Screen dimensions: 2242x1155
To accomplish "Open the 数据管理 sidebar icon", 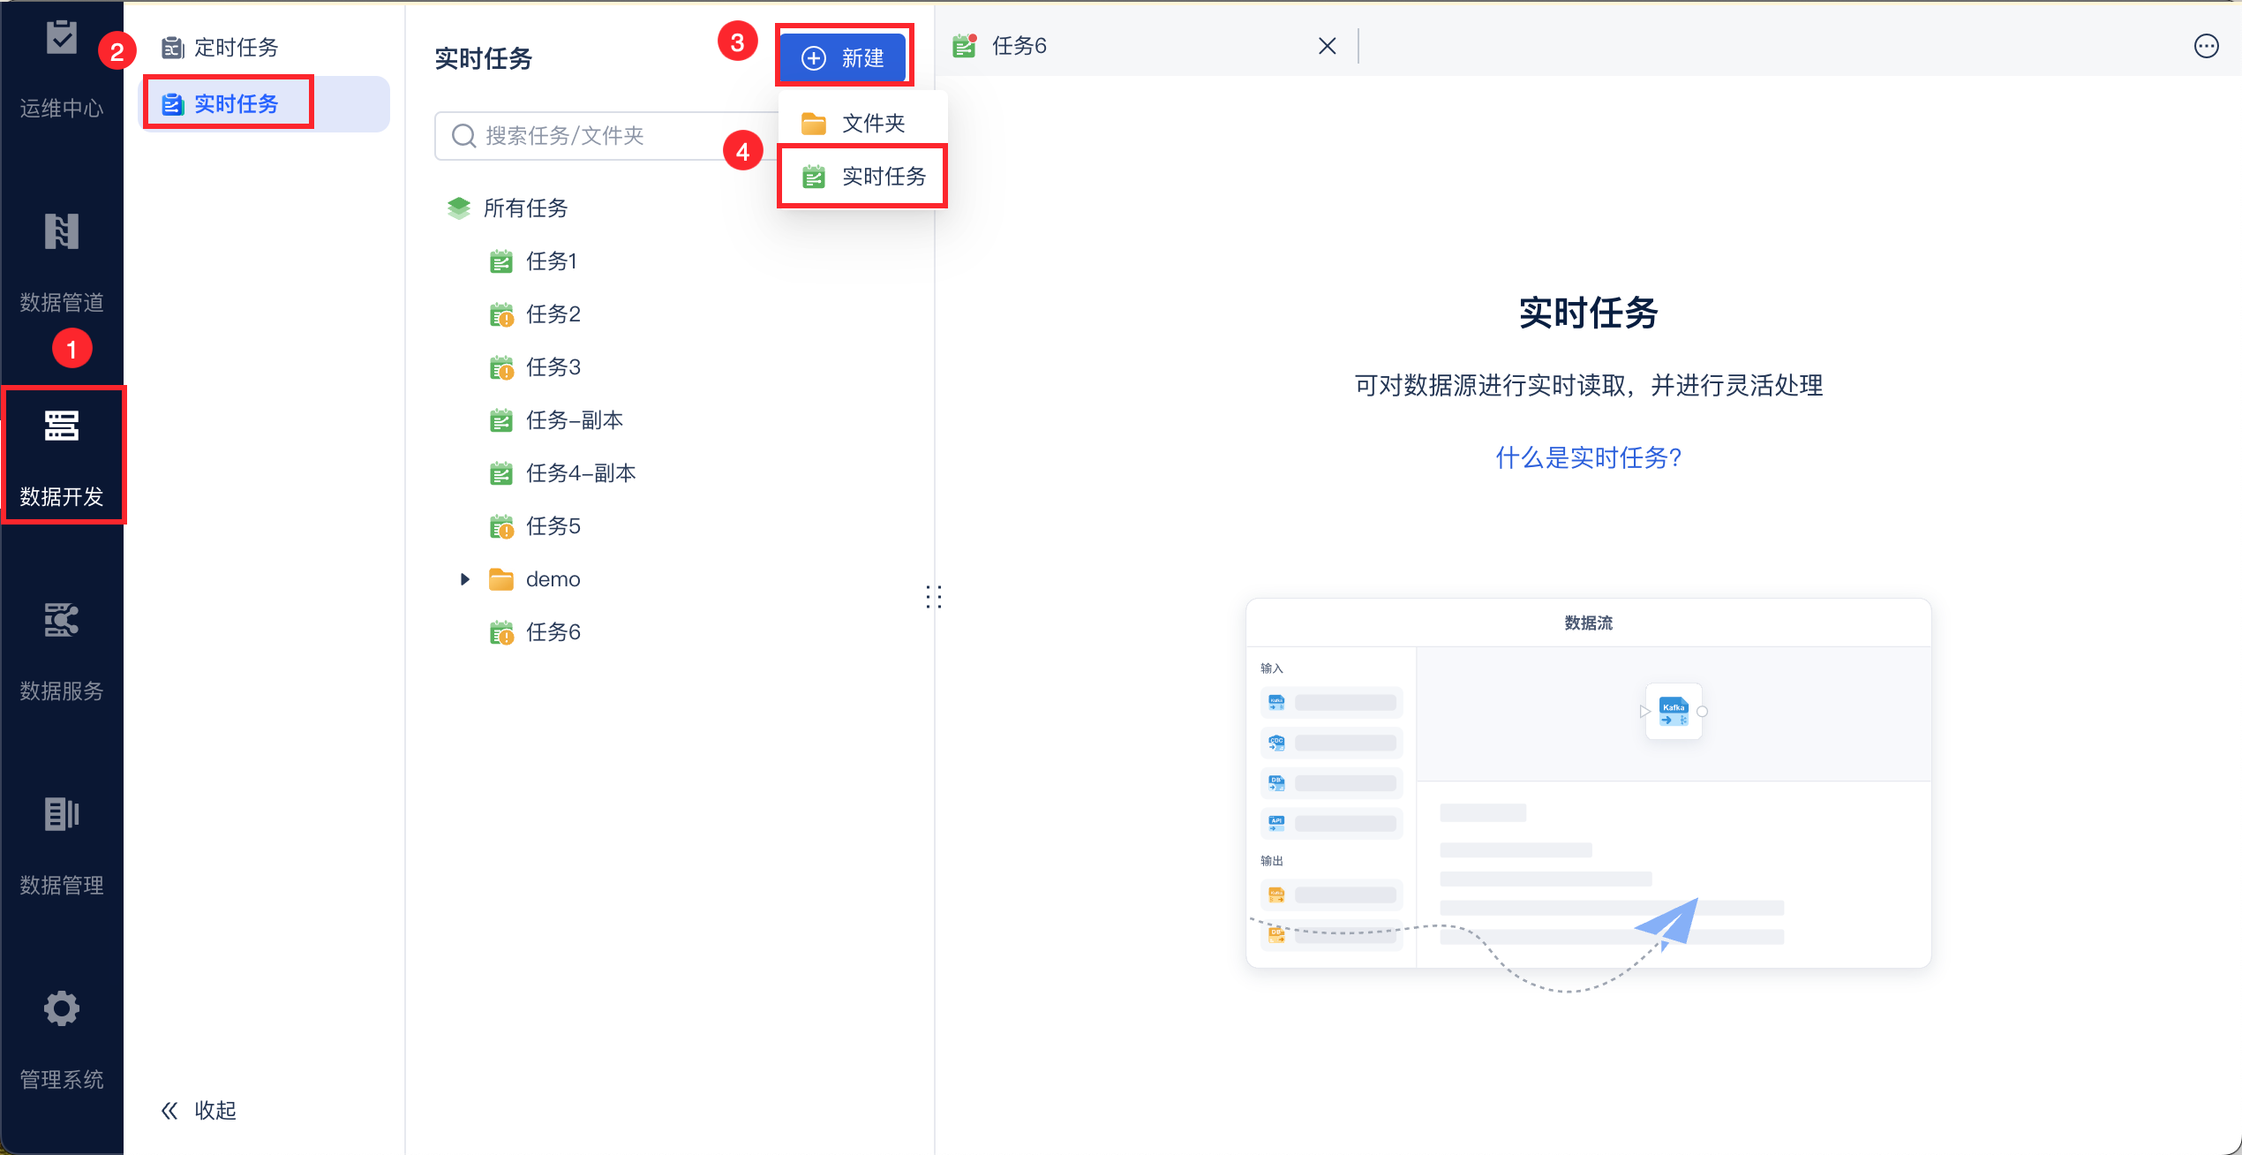I will pyautogui.click(x=61, y=815).
